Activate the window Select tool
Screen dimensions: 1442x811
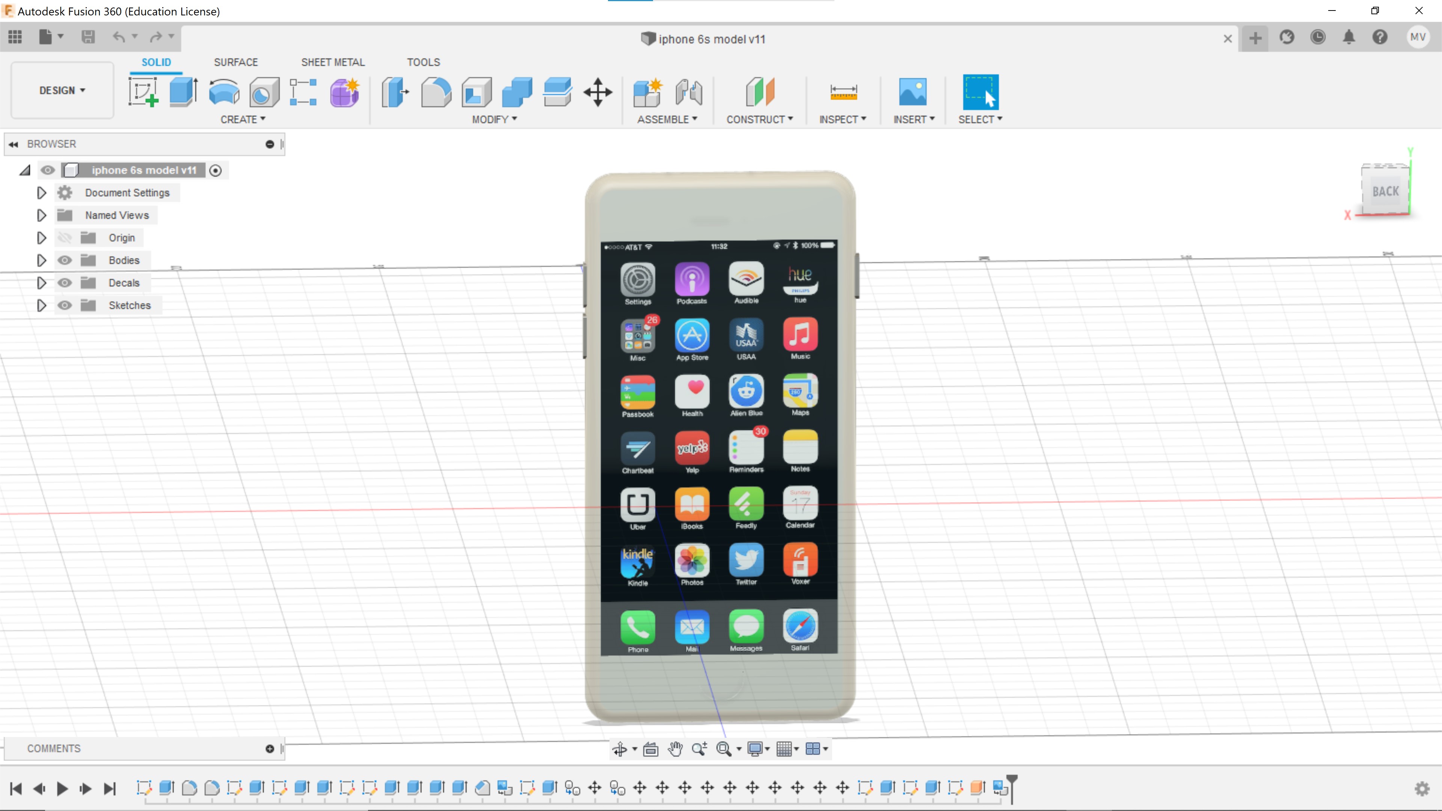[x=980, y=92]
